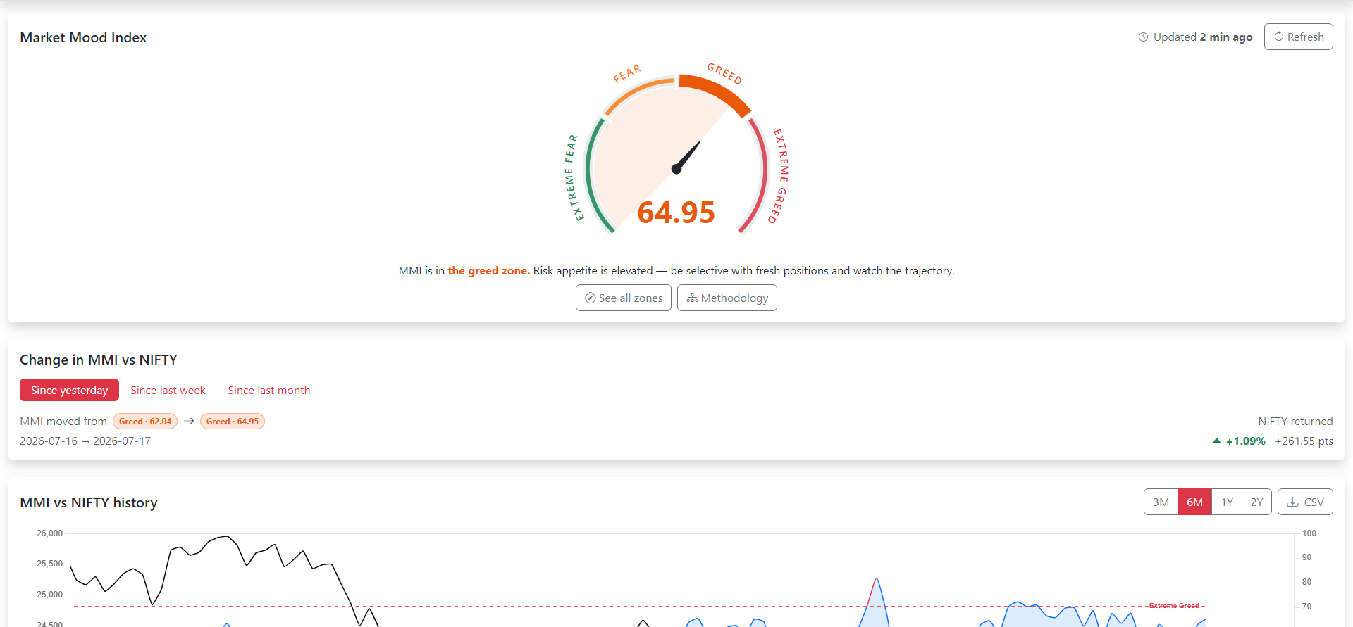Click the gauge needle pivot dot
This screenshot has height=627, width=1353.
click(x=676, y=169)
